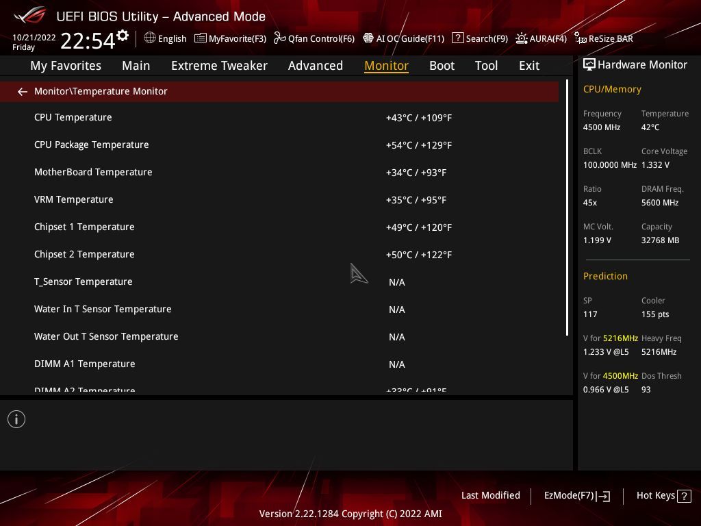
Task: Select Water Out T Sensor Temperature row
Action: (279, 336)
